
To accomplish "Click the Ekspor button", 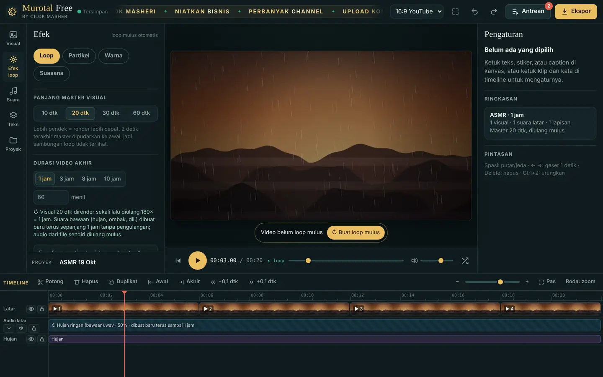I will pos(576,12).
